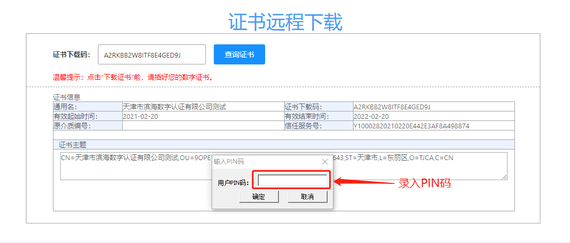
Task: Focus the 用户PIN码 input box
Action: tap(292, 181)
